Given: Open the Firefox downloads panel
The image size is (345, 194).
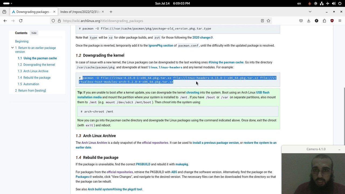Looking at the screenshot, I should click(x=309, y=21).
